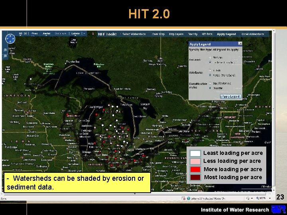287x215 pixels.
Task: Click the red More loading swatch
Action: click(x=195, y=169)
